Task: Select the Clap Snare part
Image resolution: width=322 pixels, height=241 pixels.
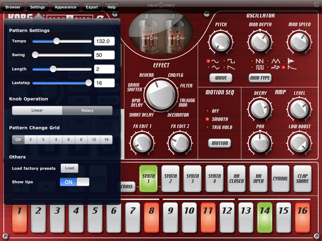Action: (303, 179)
